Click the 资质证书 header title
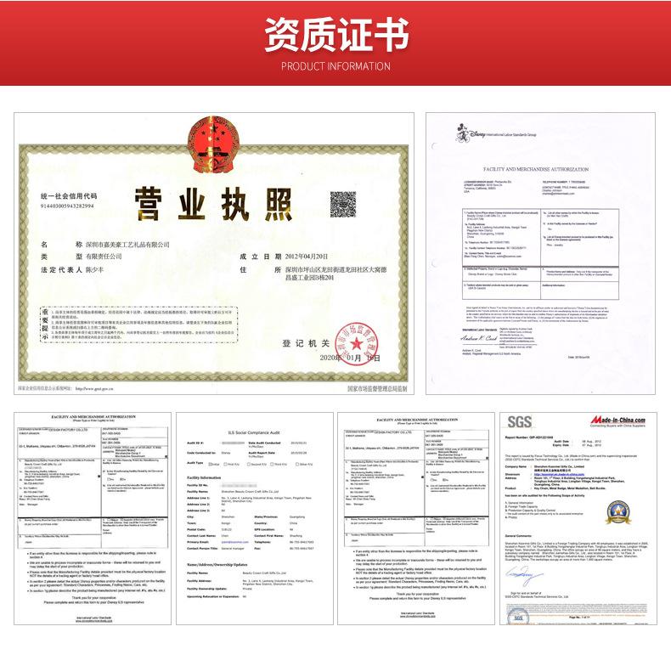This screenshot has height=649, width=671. tap(335, 37)
